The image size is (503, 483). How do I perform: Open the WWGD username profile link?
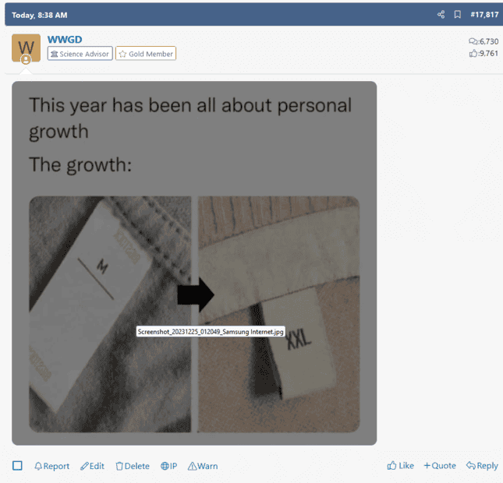65,40
